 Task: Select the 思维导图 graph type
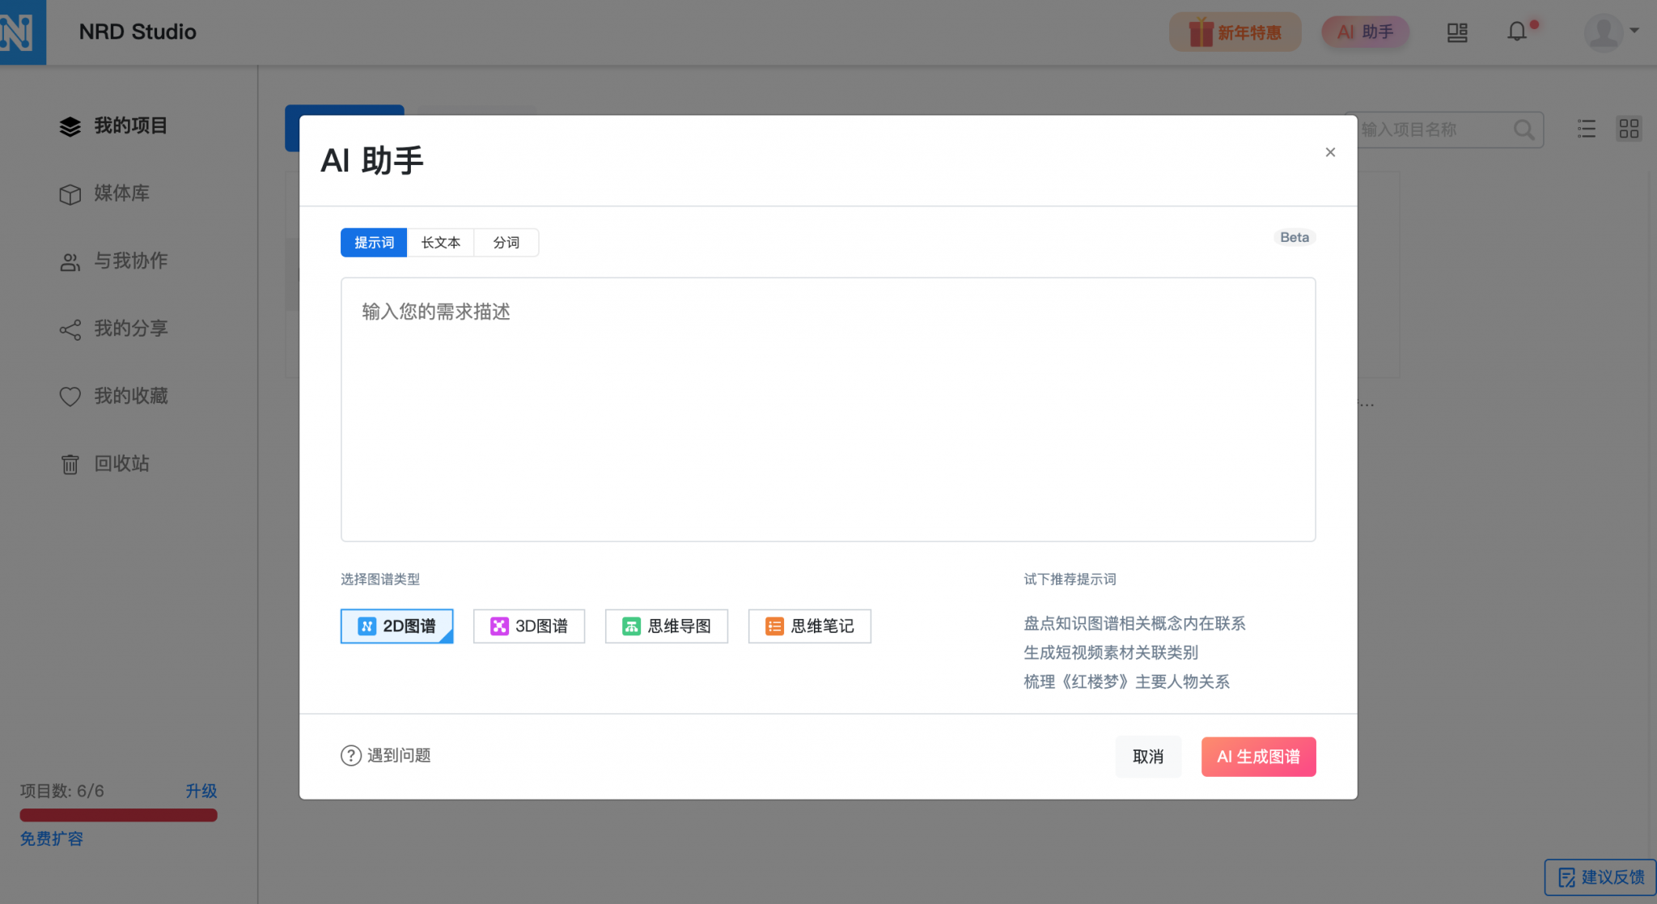(666, 626)
